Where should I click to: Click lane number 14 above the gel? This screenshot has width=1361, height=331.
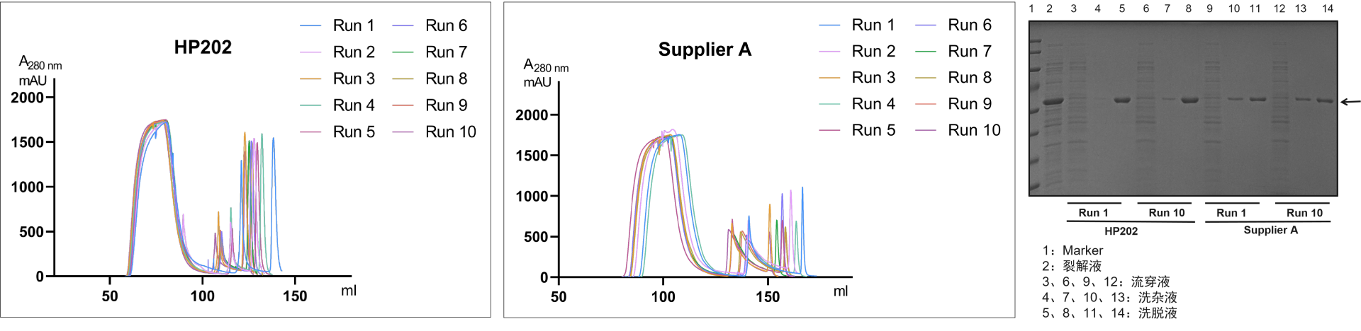pyautogui.click(x=1328, y=9)
